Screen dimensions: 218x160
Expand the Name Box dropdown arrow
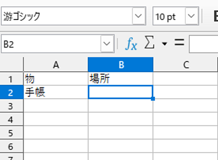tap(107, 44)
